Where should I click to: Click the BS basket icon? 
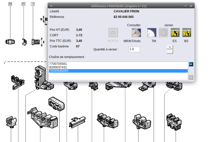[187, 33]
